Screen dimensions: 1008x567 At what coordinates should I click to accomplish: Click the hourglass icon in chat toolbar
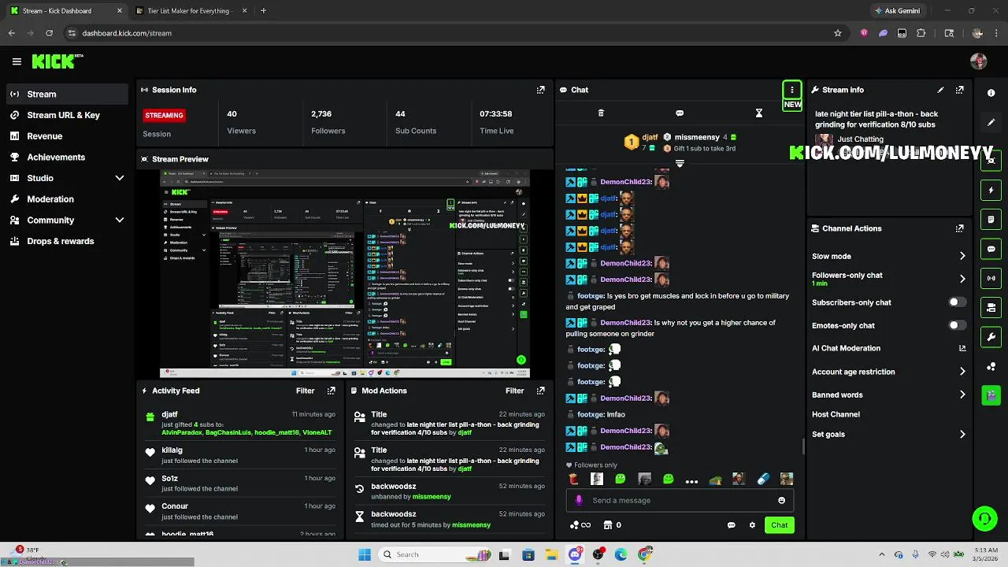click(x=759, y=113)
